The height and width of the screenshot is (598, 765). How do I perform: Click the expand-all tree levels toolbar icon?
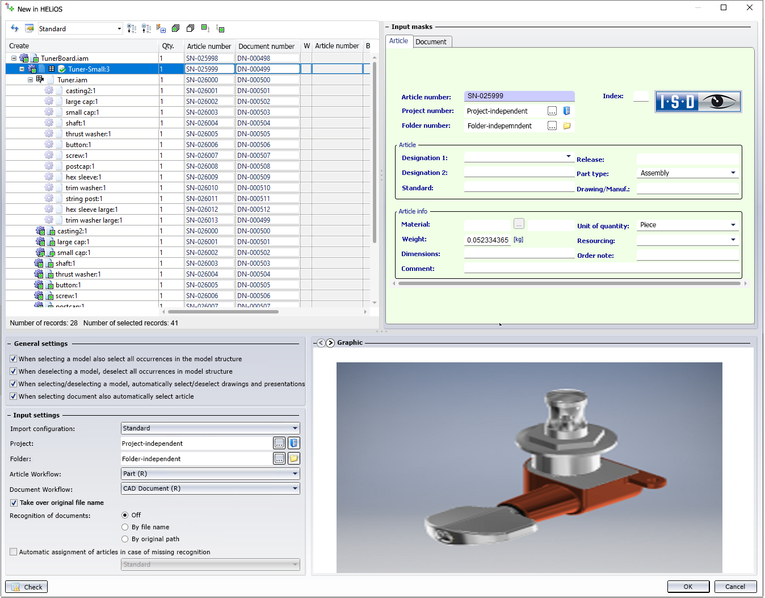click(x=132, y=28)
